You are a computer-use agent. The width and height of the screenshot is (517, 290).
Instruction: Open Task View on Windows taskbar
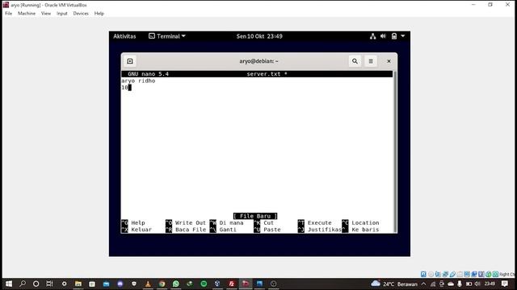pos(49,284)
